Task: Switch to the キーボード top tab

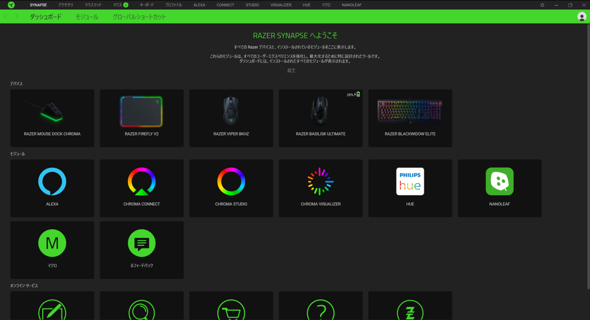Action: (147, 5)
